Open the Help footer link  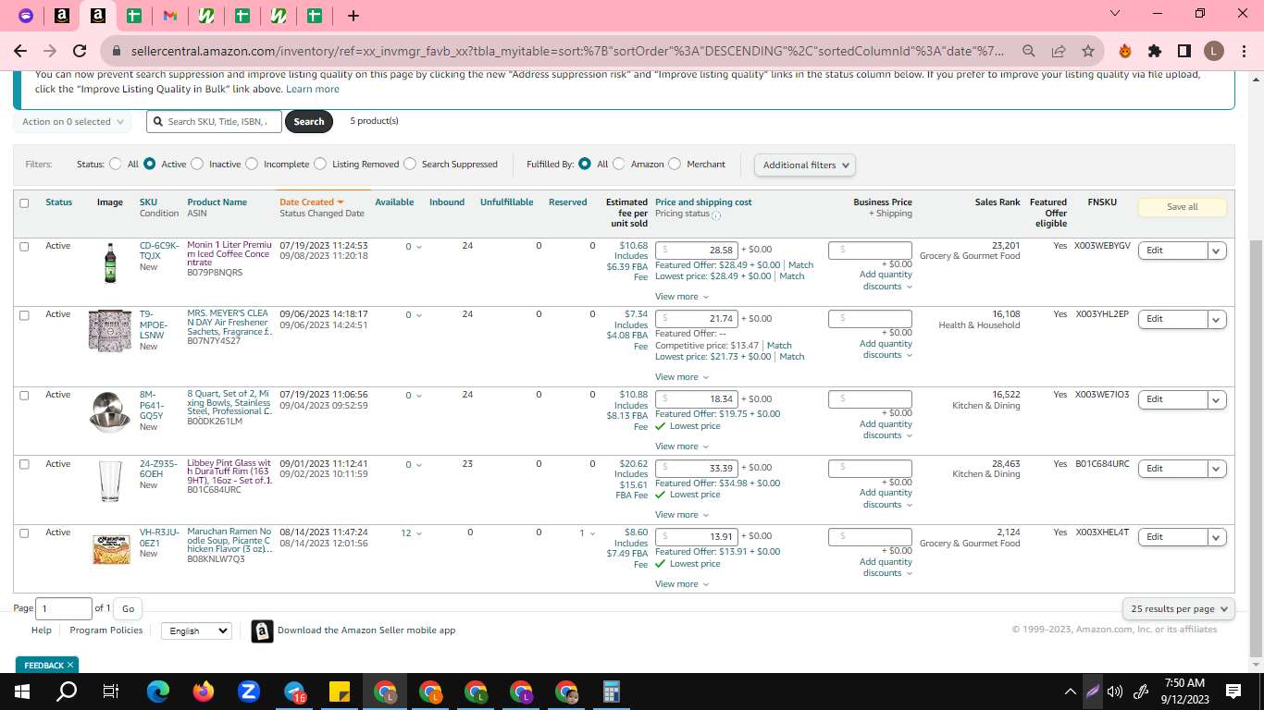tap(42, 630)
